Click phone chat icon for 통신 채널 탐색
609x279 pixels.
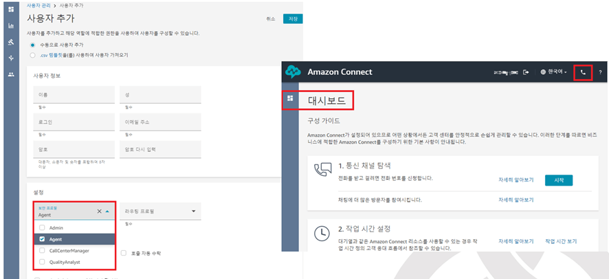click(x=322, y=170)
